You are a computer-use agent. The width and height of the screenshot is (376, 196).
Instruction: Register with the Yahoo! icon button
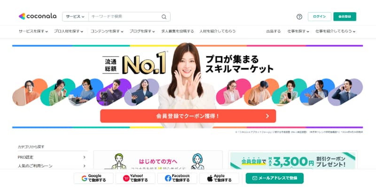click(135, 178)
